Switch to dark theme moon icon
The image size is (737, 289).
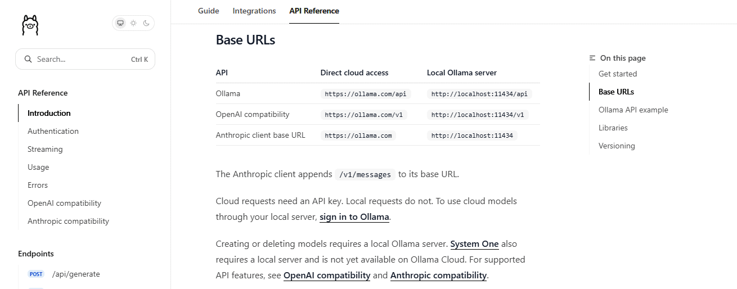(x=146, y=23)
